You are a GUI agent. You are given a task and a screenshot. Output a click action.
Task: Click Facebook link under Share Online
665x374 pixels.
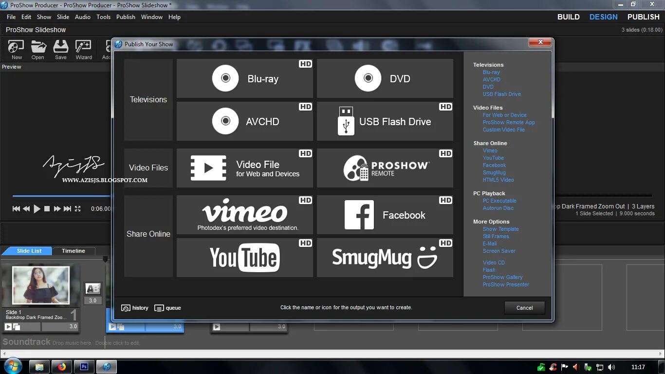click(x=494, y=165)
